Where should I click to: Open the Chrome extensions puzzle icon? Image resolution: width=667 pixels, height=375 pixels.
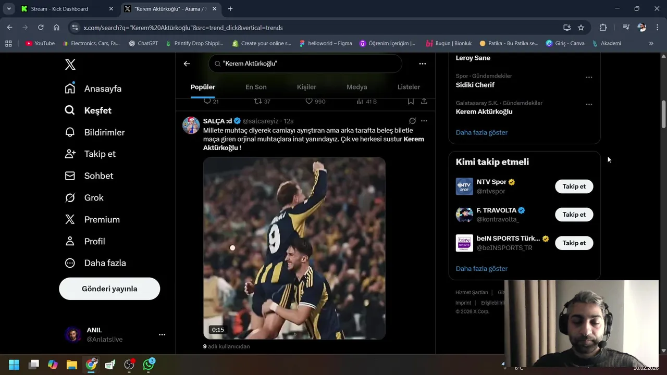[603, 28]
